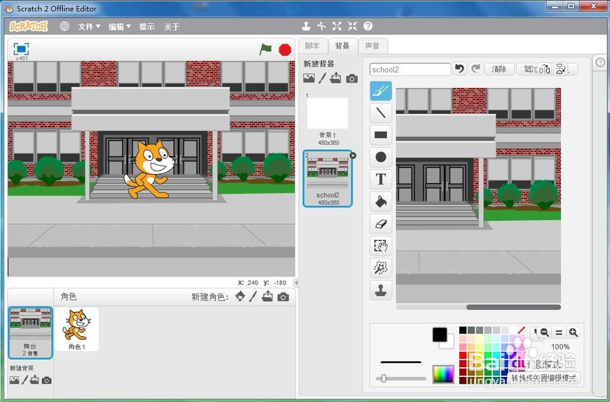Adjust the brush line width slider
Viewport: 610px width, 402px height.
[x=401, y=378]
